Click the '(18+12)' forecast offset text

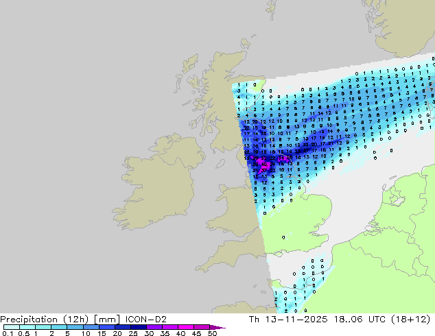click(x=410, y=320)
